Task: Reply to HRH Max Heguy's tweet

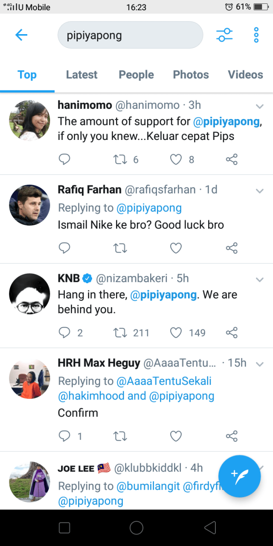Action: [64, 436]
